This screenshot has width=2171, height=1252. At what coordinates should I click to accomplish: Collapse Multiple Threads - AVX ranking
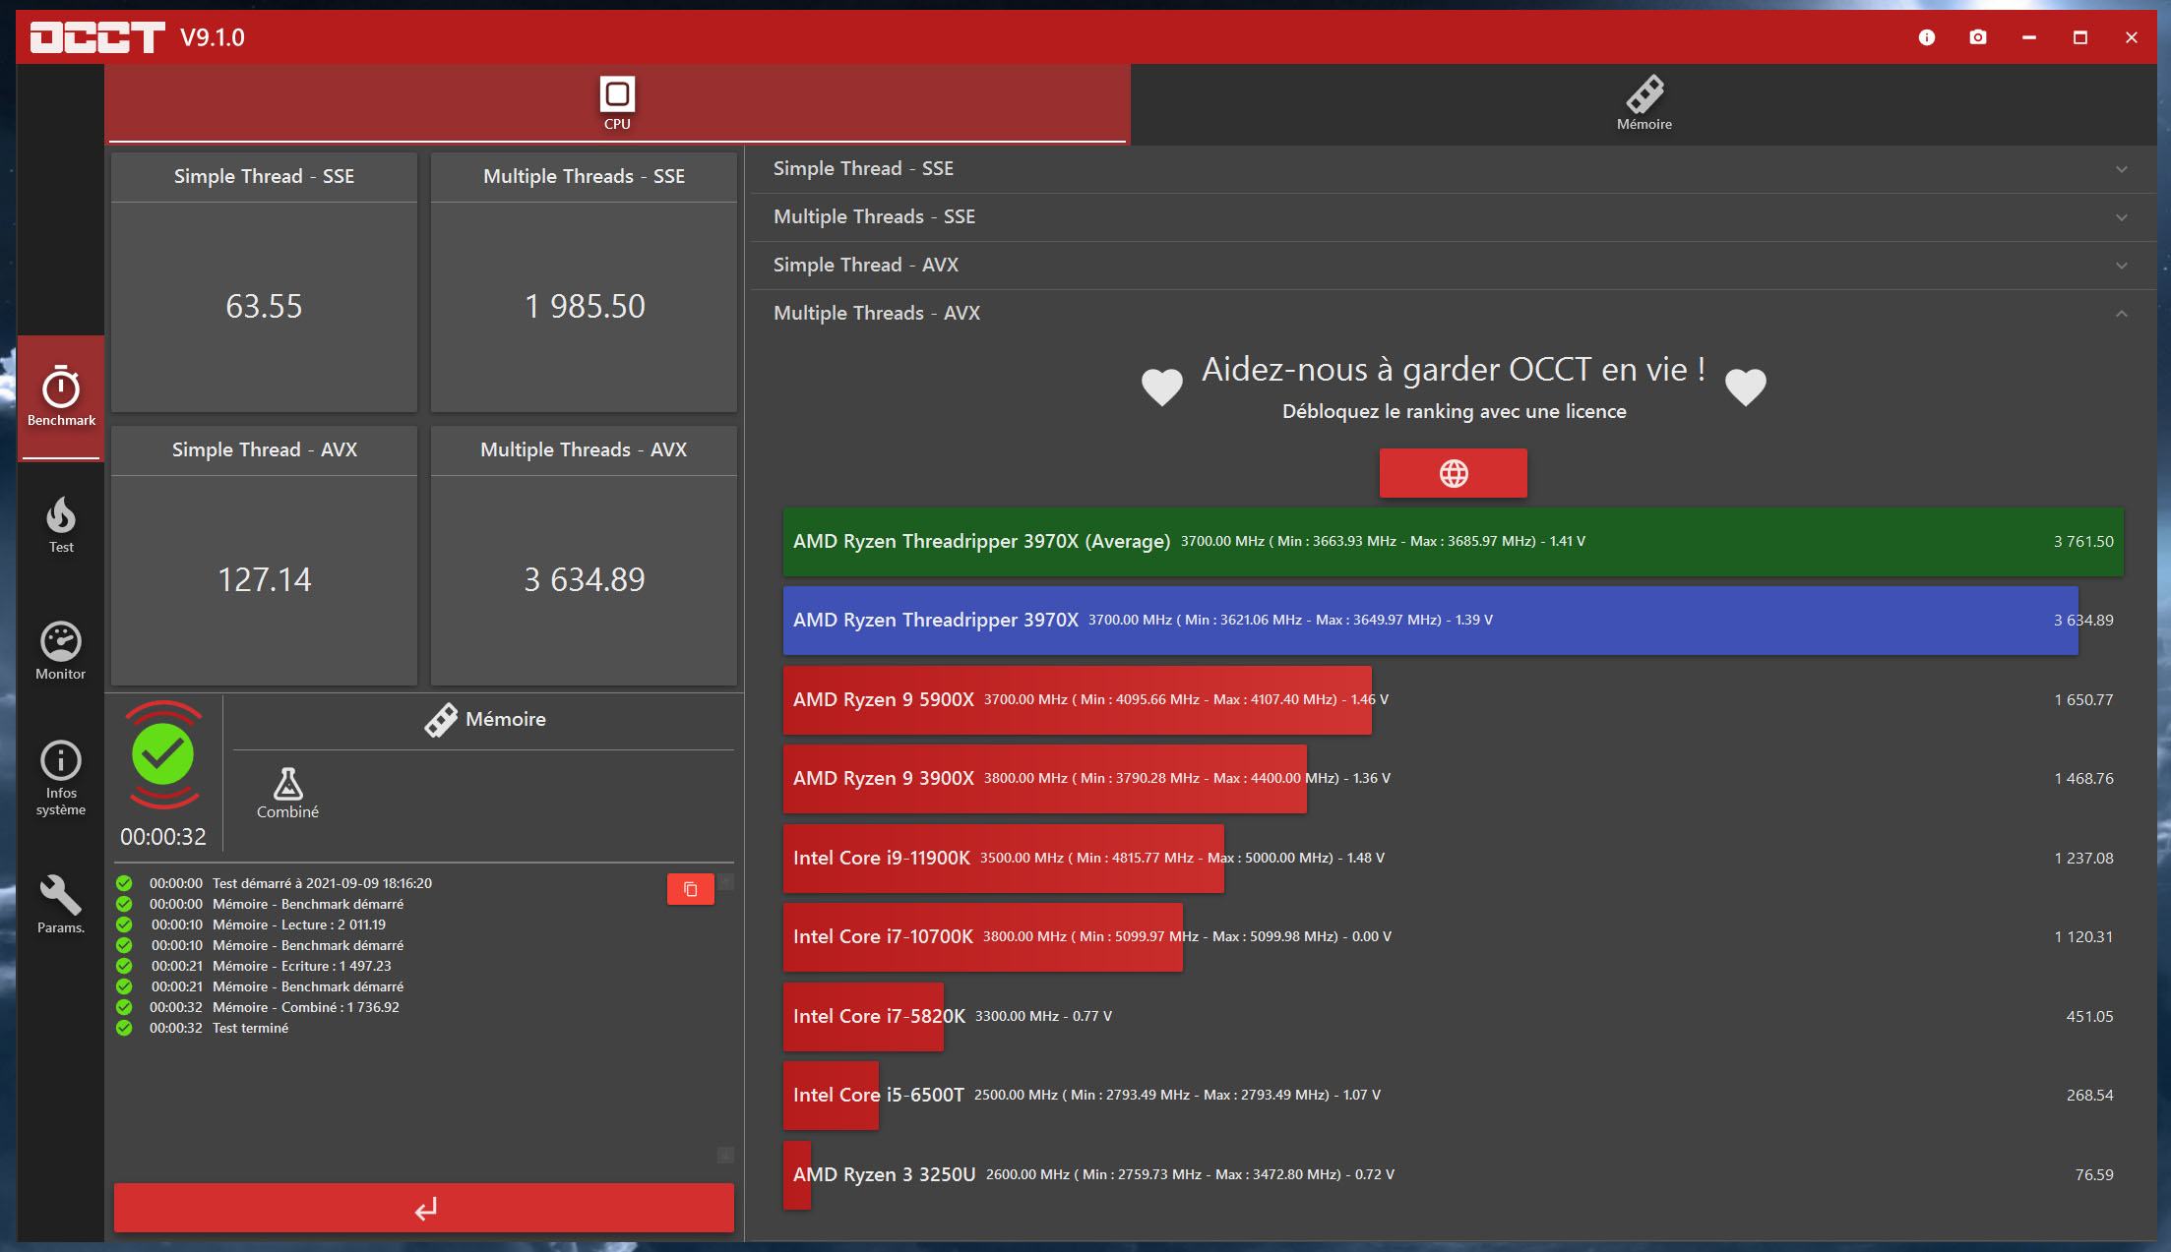coord(1453,314)
